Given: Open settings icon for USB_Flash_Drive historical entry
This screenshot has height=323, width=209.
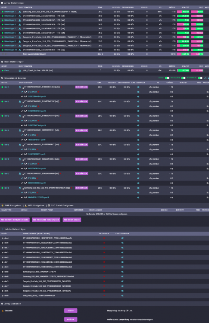Looking at the screenshot, I should 122,295.
